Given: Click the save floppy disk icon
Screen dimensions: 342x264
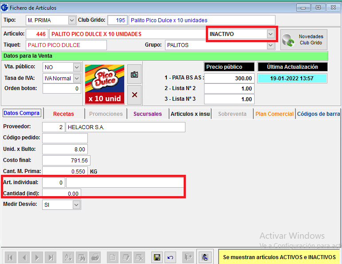Looking at the screenshot, I should (x=157, y=257).
